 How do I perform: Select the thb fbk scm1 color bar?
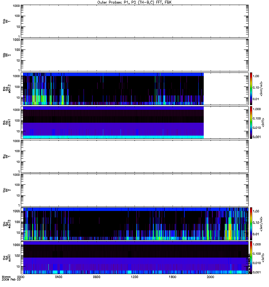pos(251,122)
